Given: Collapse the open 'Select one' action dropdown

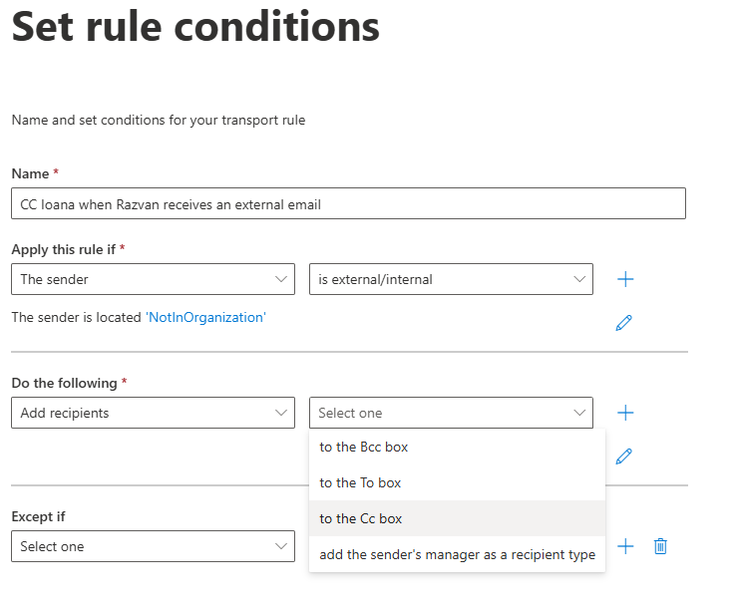Looking at the screenshot, I should click(451, 413).
